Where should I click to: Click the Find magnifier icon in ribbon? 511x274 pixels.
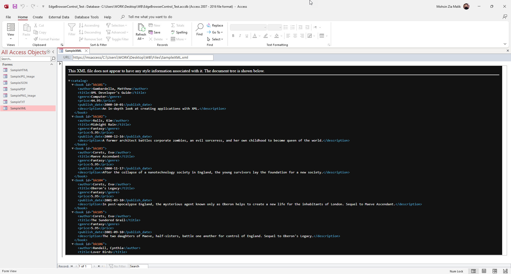(x=199, y=27)
